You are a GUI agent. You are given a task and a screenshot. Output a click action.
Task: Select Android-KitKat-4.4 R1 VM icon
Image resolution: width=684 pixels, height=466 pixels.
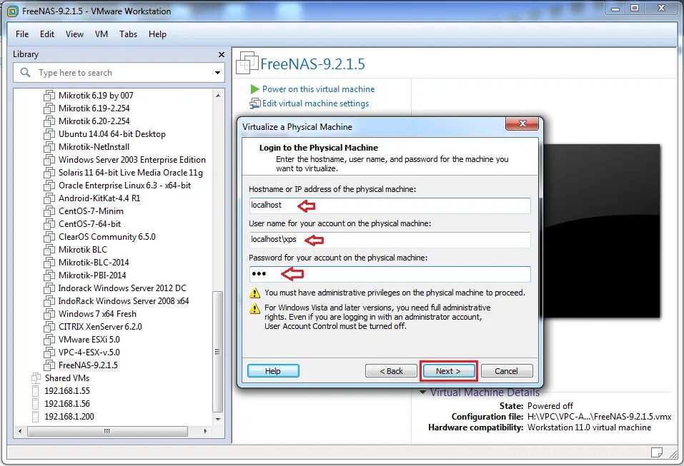coord(49,198)
